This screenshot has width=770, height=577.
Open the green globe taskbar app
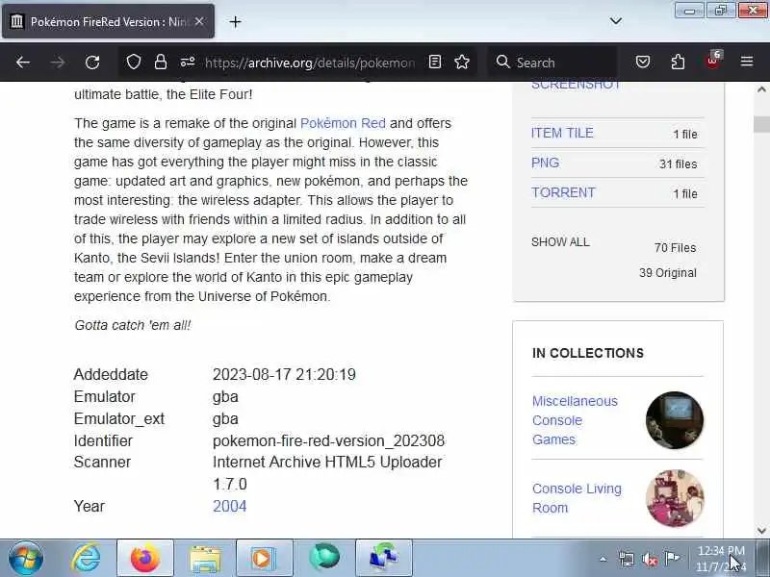tap(324, 558)
